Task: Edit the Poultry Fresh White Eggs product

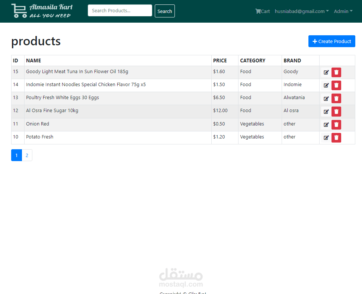Action: click(326, 98)
